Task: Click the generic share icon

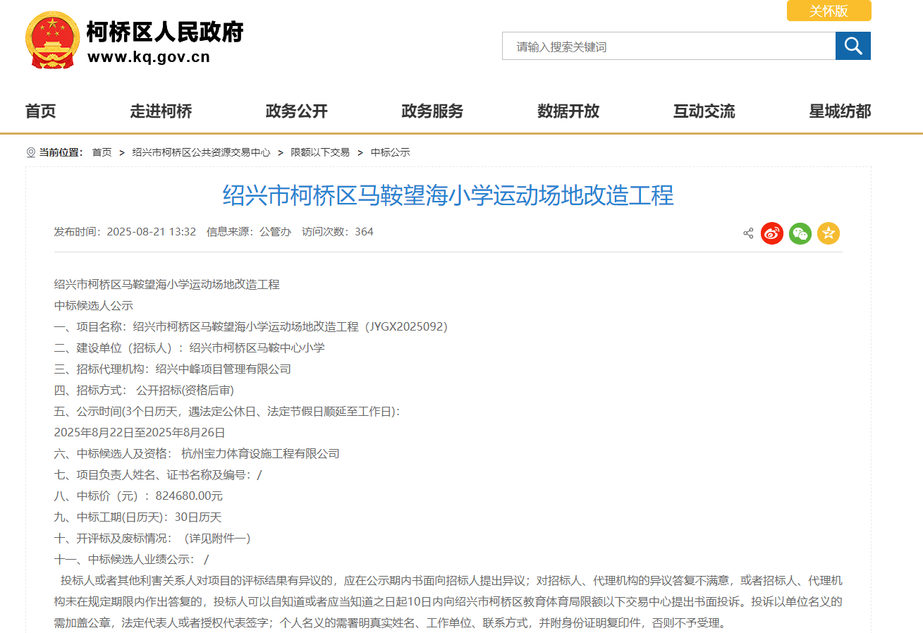Action: point(748,233)
